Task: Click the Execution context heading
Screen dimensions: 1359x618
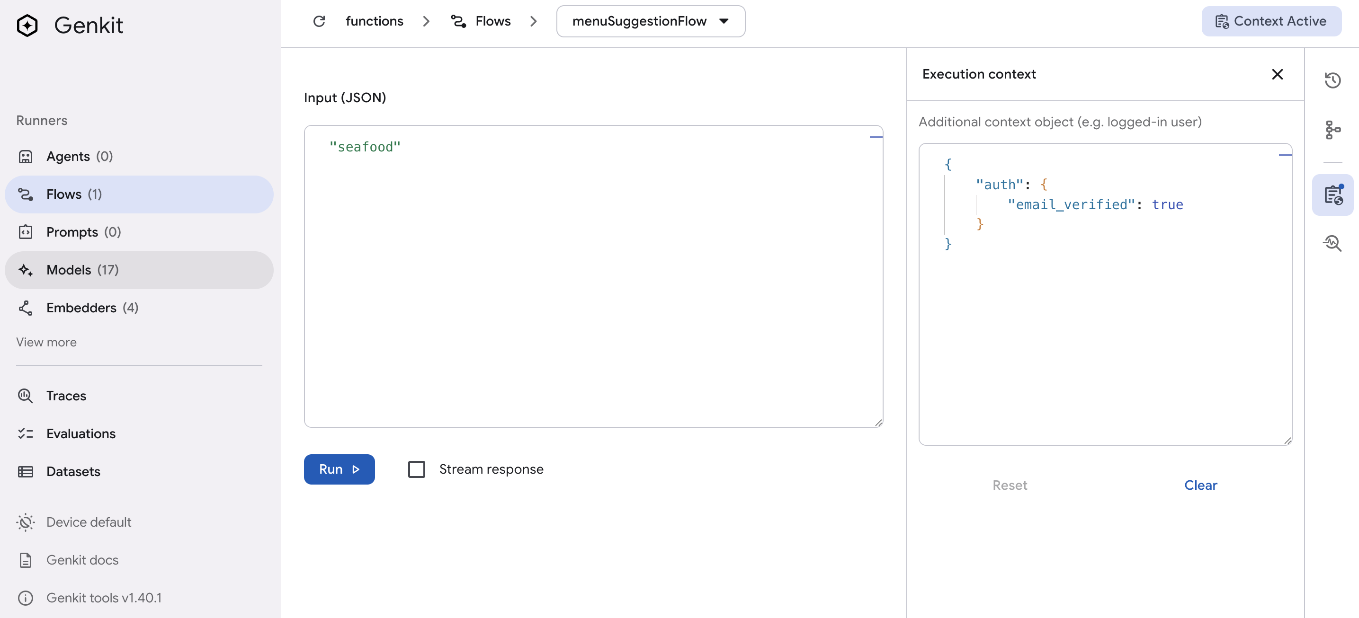Action: 979,74
